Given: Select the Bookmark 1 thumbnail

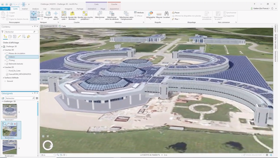Looking at the screenshot, I should (x=10, y=111).
